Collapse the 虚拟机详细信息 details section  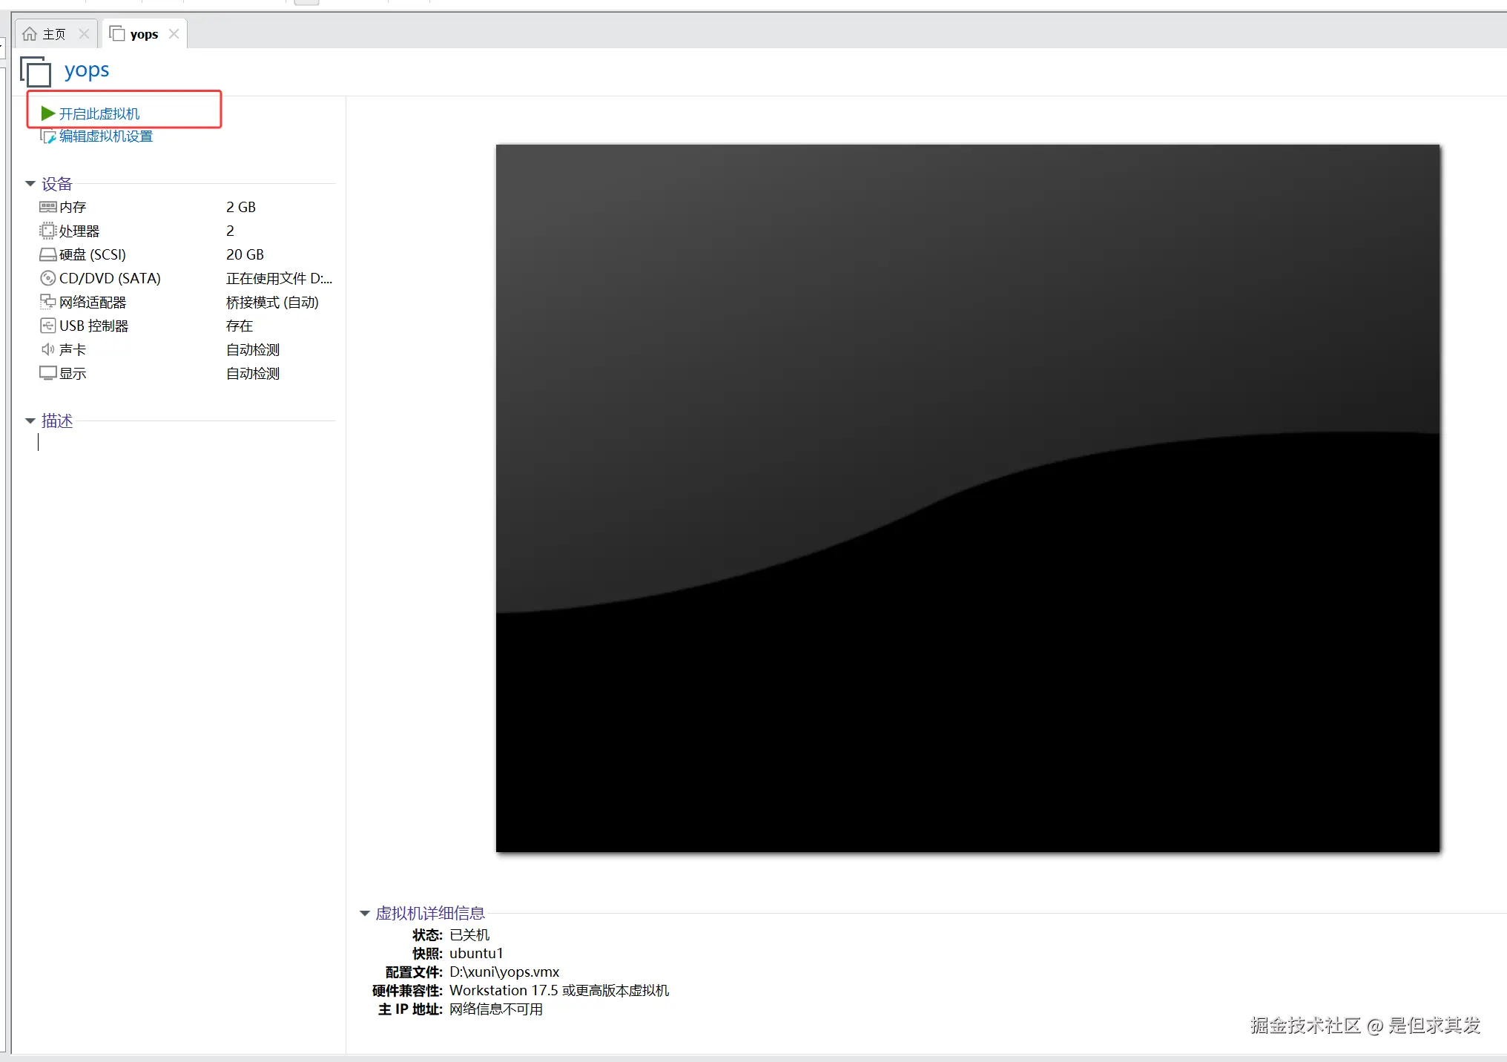(x=364, y=913)
